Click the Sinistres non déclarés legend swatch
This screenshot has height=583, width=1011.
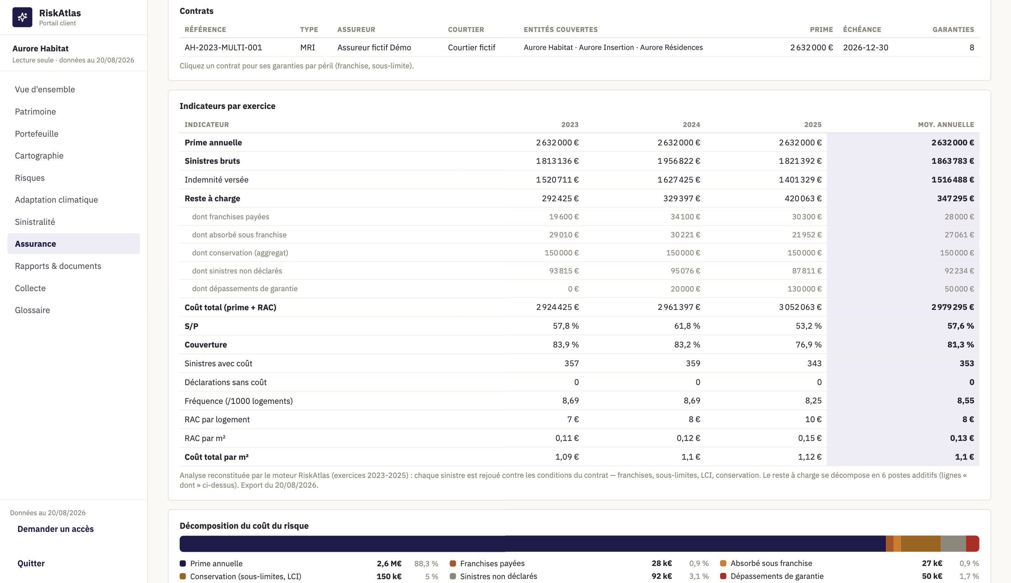(x=453, y=576)
